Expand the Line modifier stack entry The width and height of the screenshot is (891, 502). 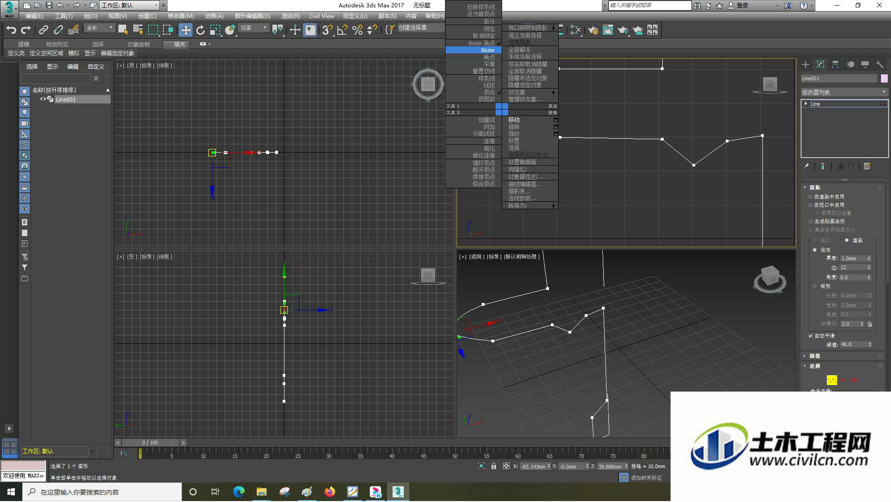pyautogui.click(x=806, y=104)
